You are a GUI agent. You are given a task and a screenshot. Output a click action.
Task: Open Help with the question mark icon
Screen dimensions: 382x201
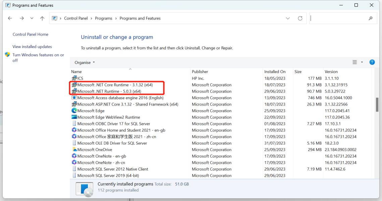click(x=372, y=62)
